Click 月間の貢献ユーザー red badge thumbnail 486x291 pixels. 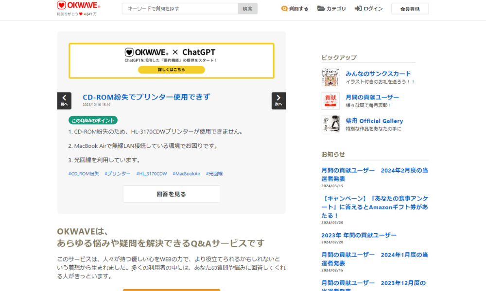[330, 101]
